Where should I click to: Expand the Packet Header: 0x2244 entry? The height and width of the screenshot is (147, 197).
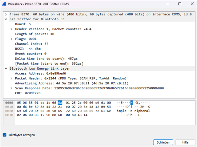click(11, 79)
